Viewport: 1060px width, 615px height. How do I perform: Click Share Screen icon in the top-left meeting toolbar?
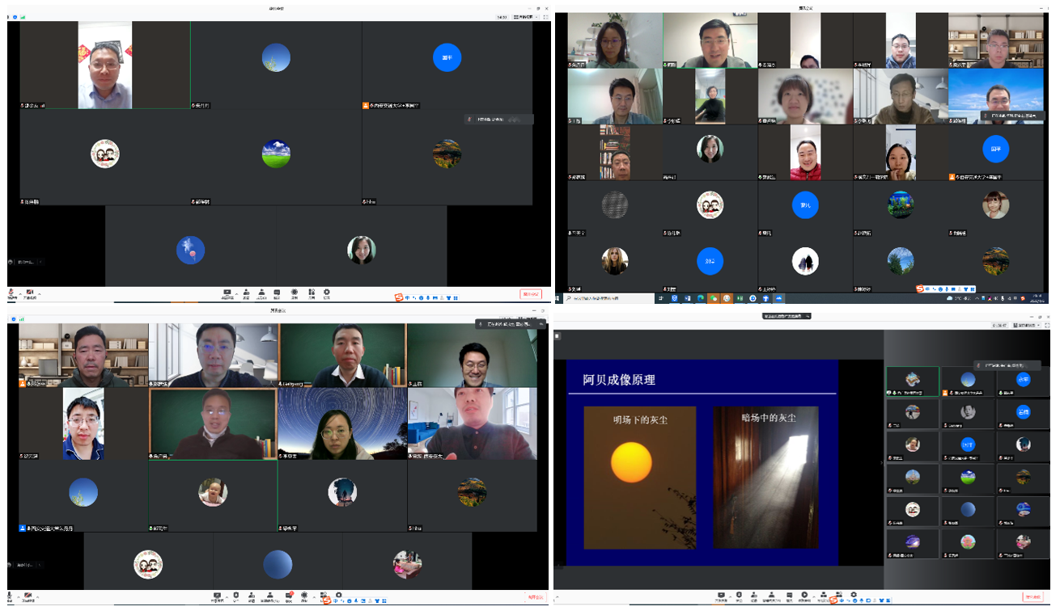(227, 293)
